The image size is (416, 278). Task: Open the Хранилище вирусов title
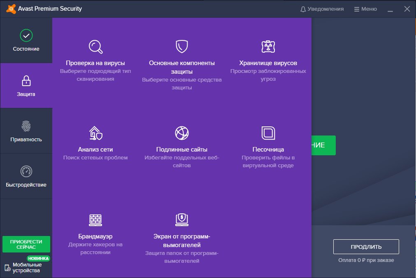coord(268,63)
